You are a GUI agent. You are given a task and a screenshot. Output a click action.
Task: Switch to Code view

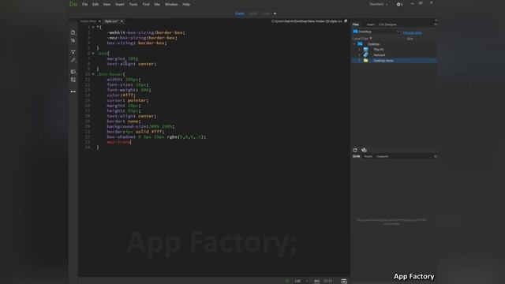pos(239,13)
